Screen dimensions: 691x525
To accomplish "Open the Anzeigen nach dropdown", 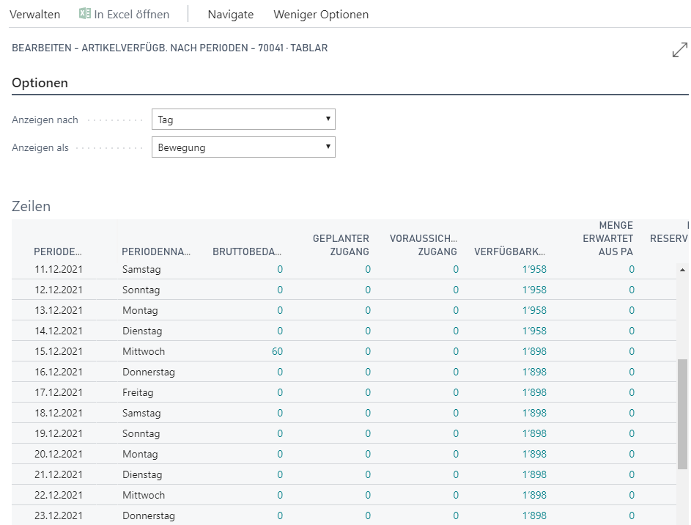I will tap(243, 120).
